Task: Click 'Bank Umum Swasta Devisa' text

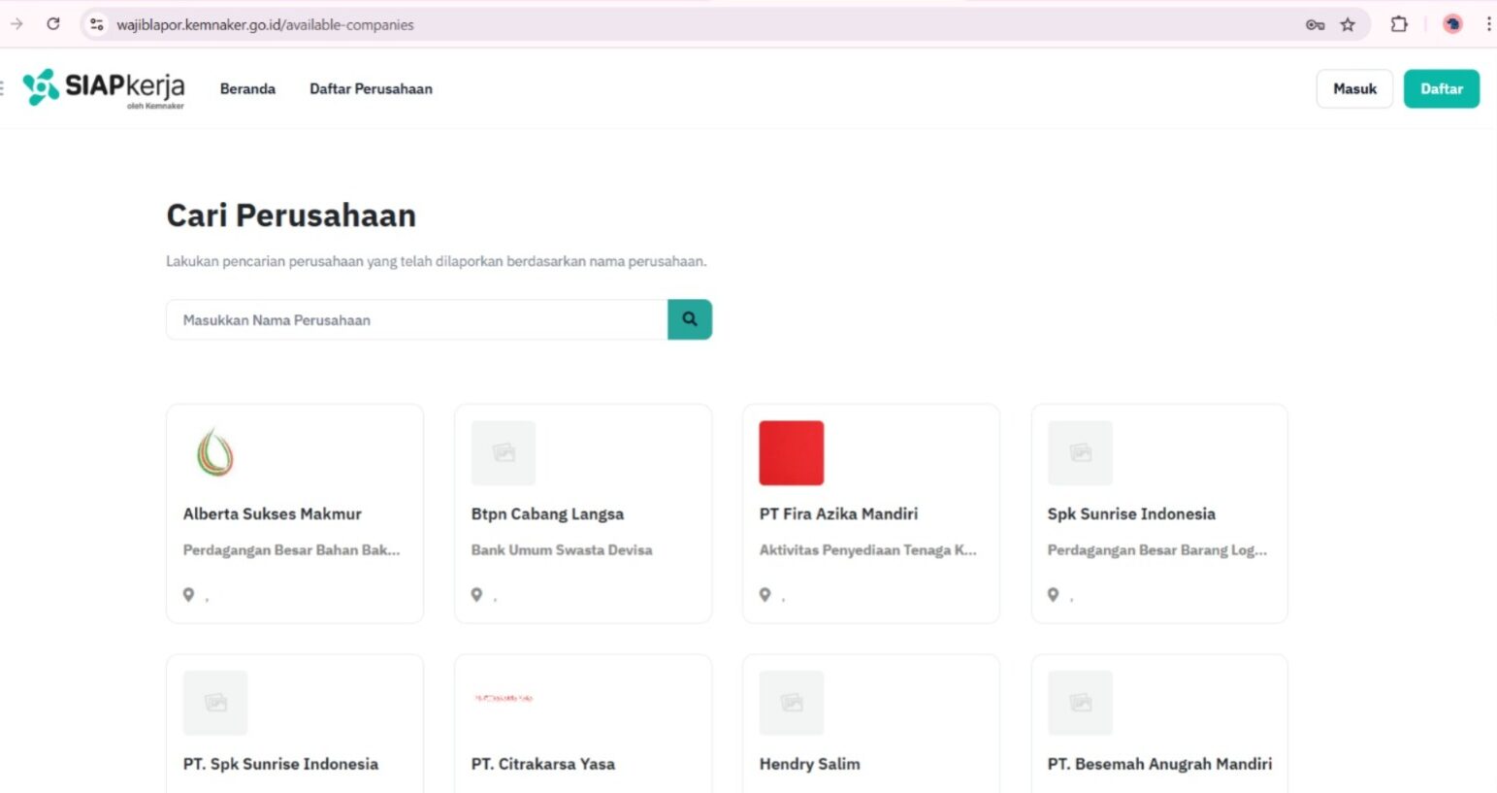Action: (x=562, y=549)
